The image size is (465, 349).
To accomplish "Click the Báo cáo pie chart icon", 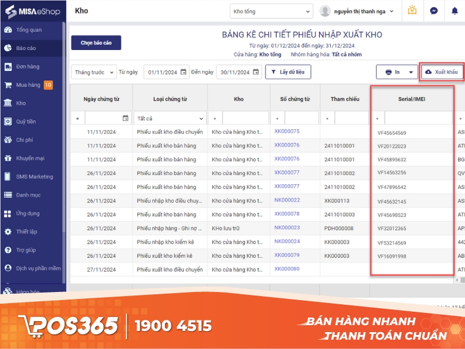I will tap(8, 48).
